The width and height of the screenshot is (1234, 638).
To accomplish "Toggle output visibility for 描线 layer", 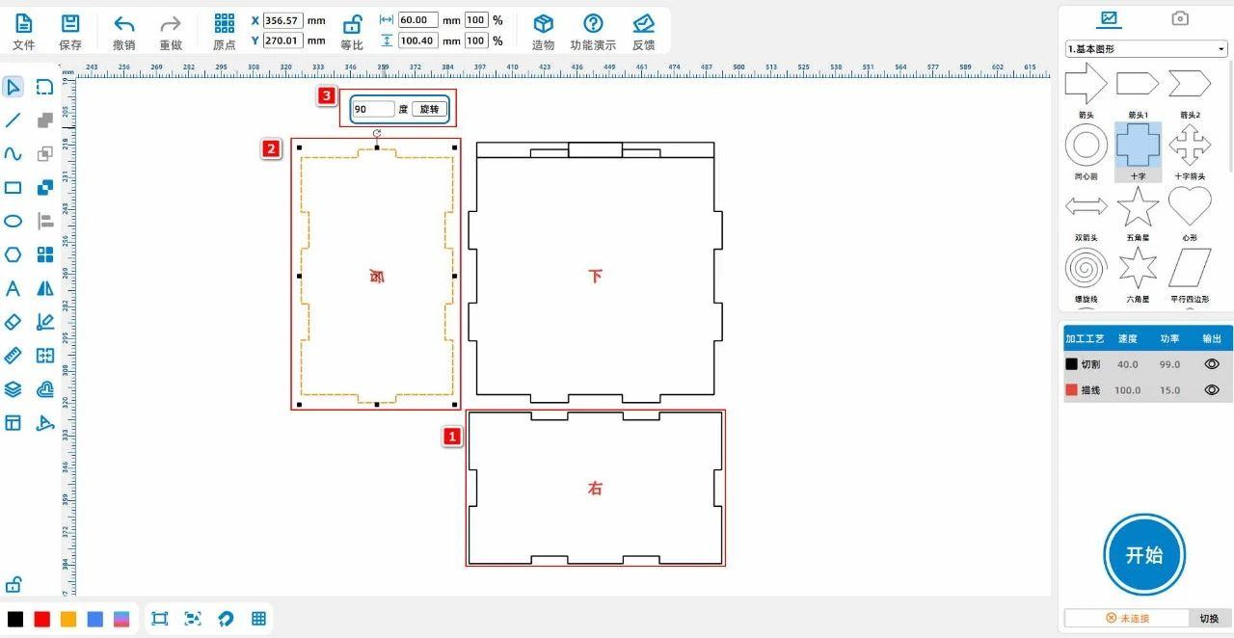I will 1212,390.
